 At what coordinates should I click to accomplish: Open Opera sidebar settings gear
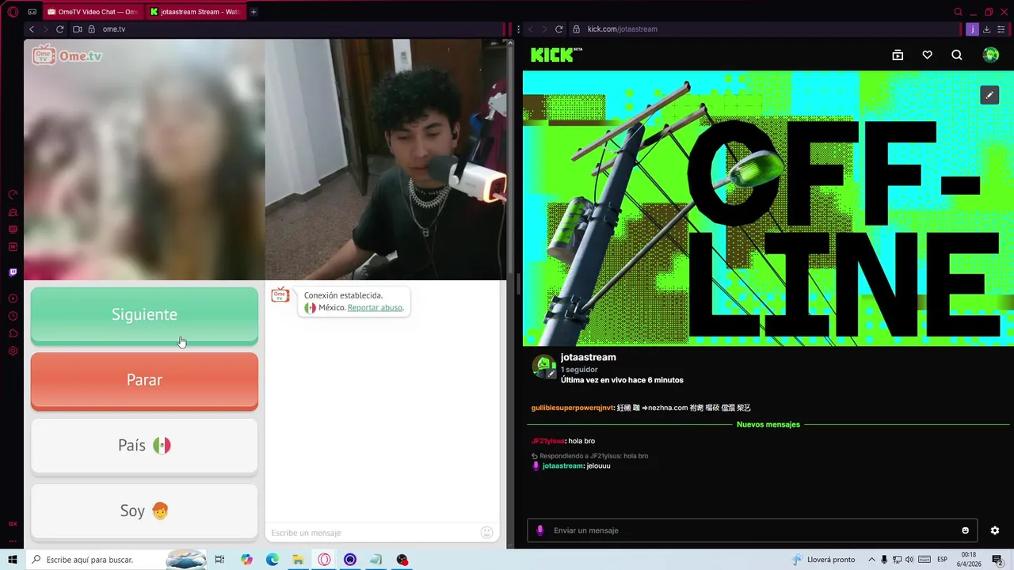(13, 351)
